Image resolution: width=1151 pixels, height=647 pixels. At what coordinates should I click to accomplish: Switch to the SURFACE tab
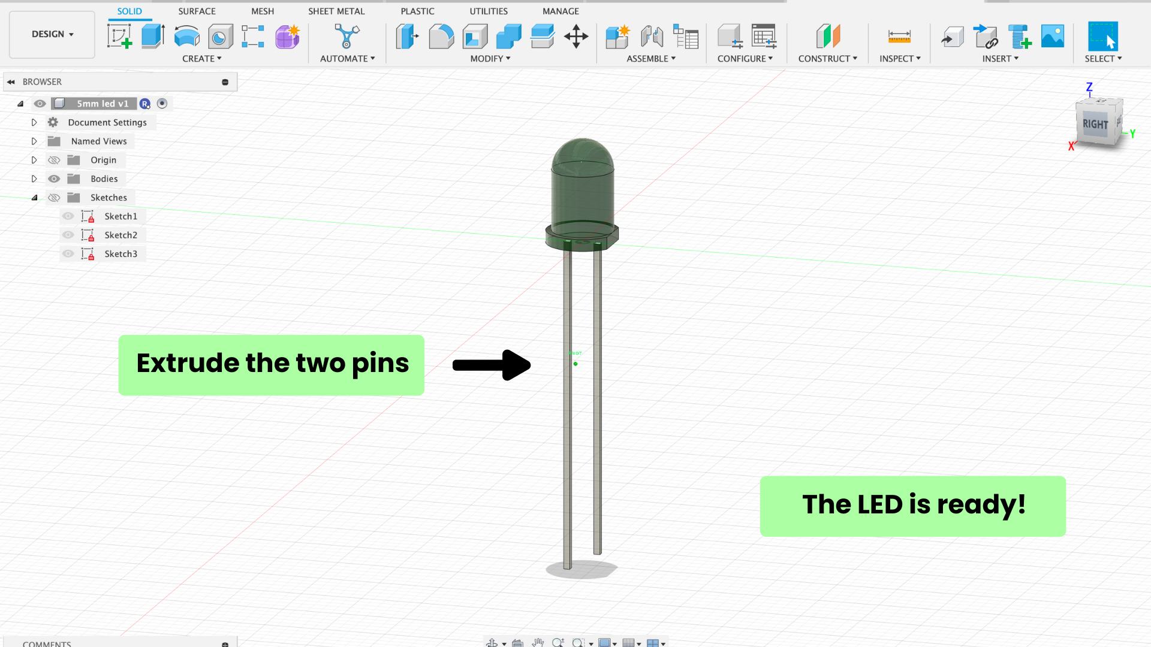click(x=197, y=11)
